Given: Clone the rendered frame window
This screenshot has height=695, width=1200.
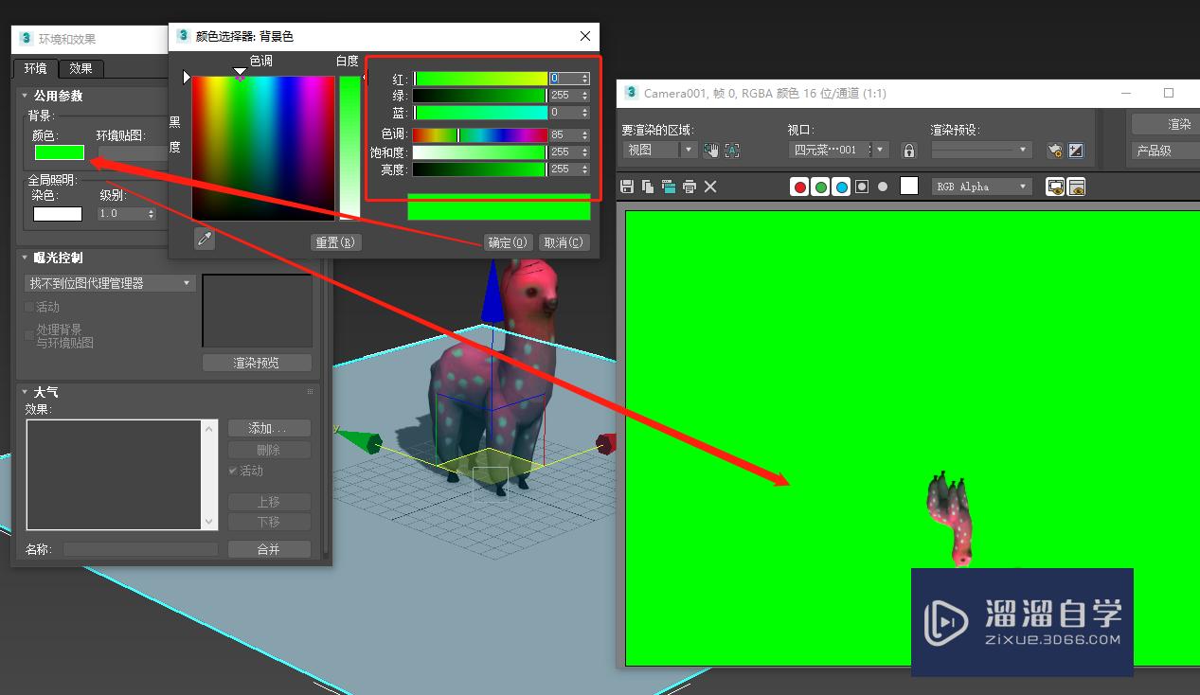Looking at the screenshot, I should tap(669, 187).
